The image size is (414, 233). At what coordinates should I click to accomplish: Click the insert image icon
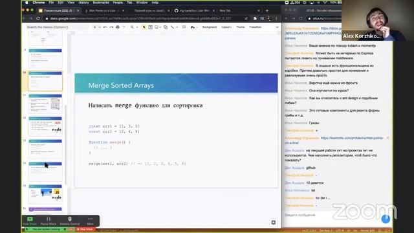tap(157, 27)
